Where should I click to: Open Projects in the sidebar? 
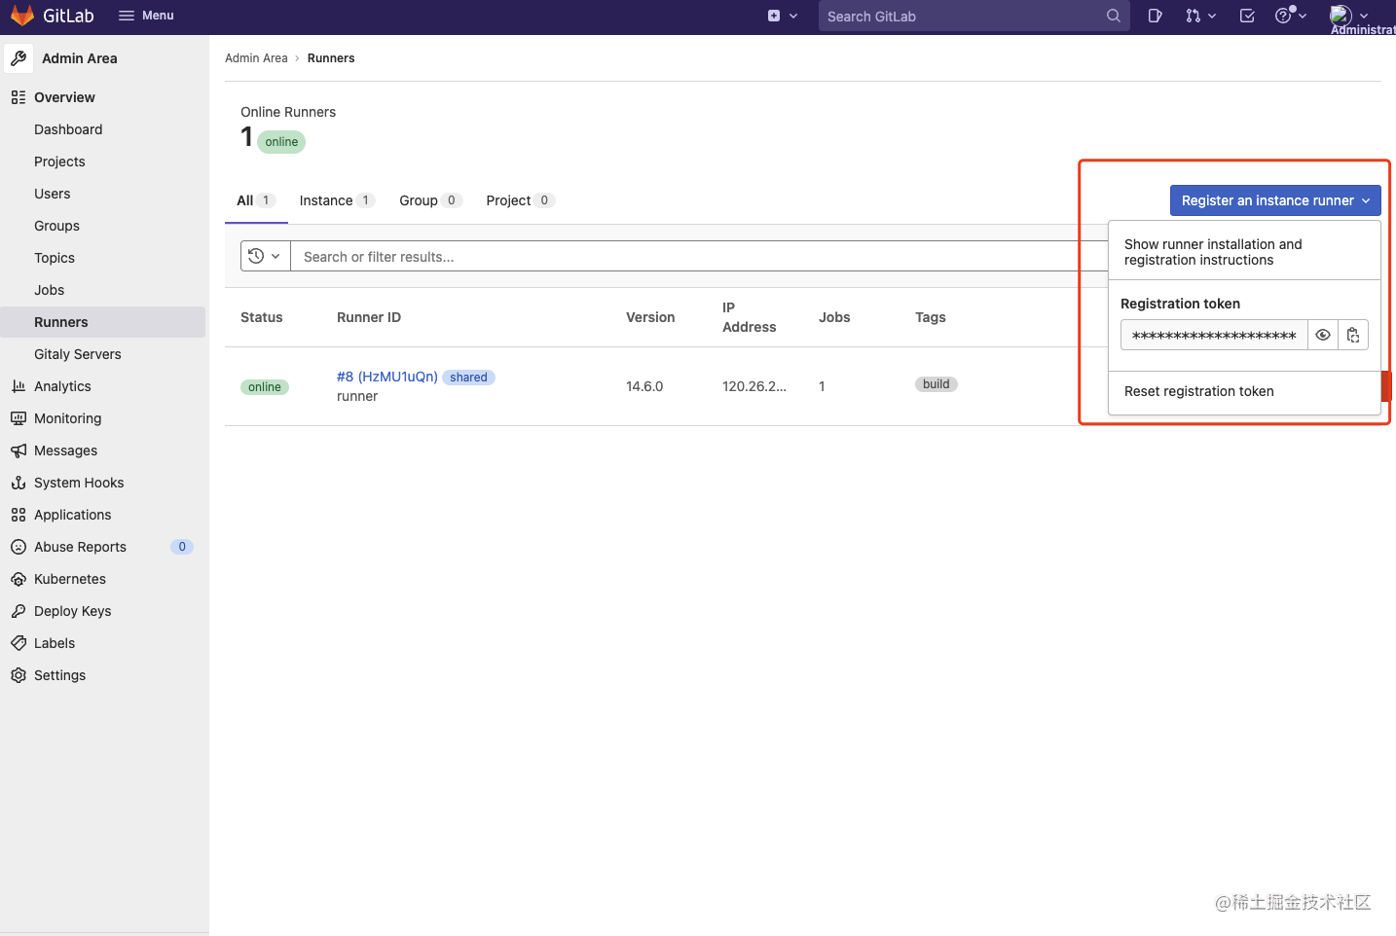click(59, 162)
